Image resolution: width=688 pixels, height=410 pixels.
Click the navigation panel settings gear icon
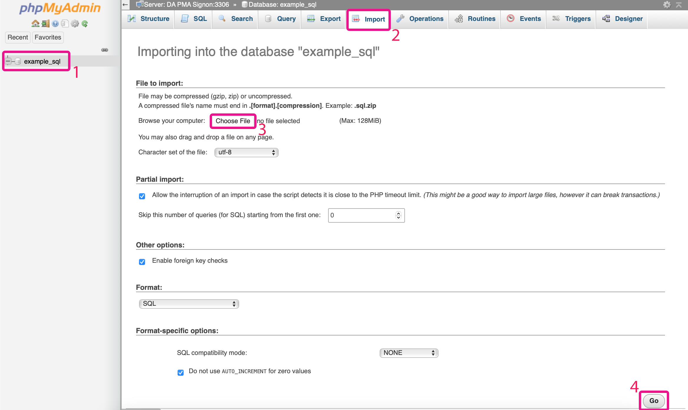pos(75,24)
